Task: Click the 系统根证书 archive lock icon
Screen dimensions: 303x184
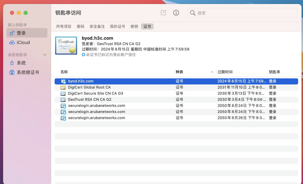Action: pos(12,72)
